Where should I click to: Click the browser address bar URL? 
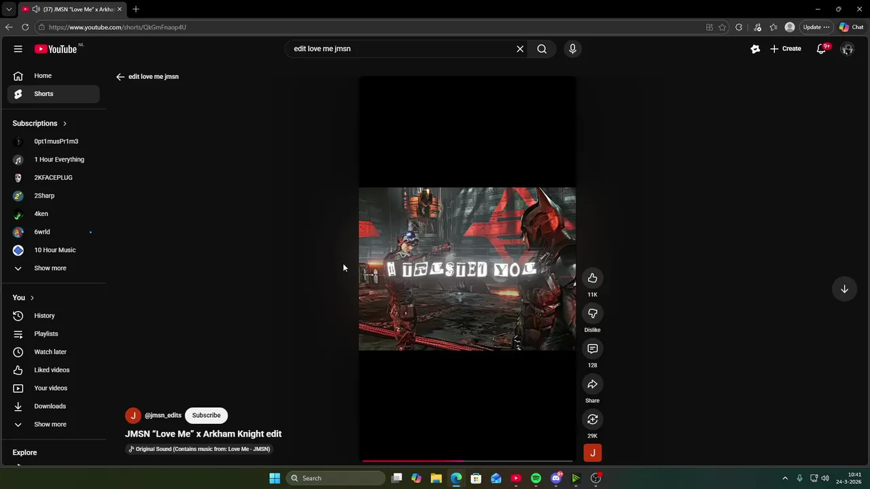coord(118,27)
